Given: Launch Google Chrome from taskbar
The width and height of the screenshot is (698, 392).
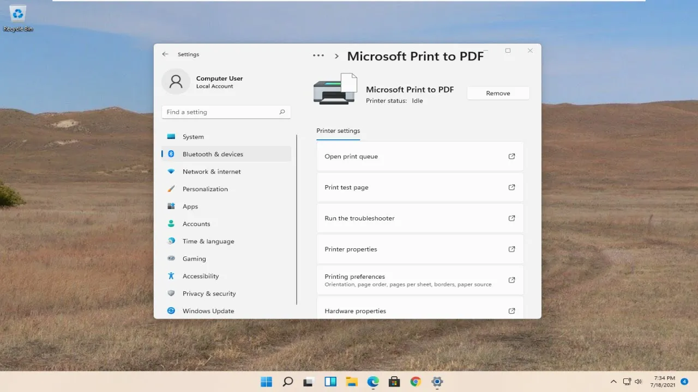Looking at the screenshot, I should [416, 382].
